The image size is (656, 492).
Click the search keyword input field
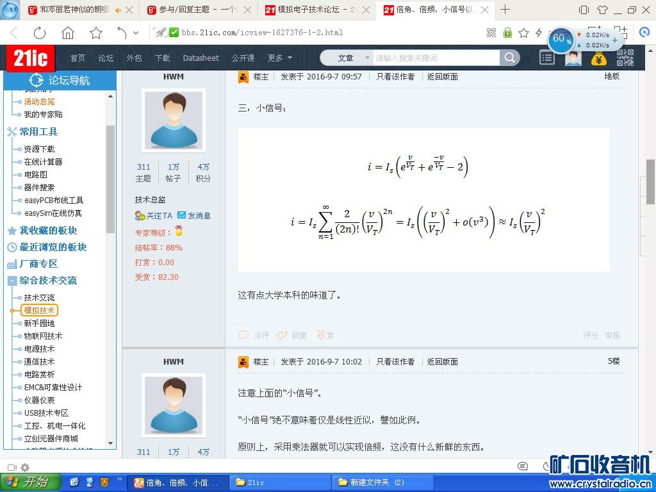pos(436,58)
